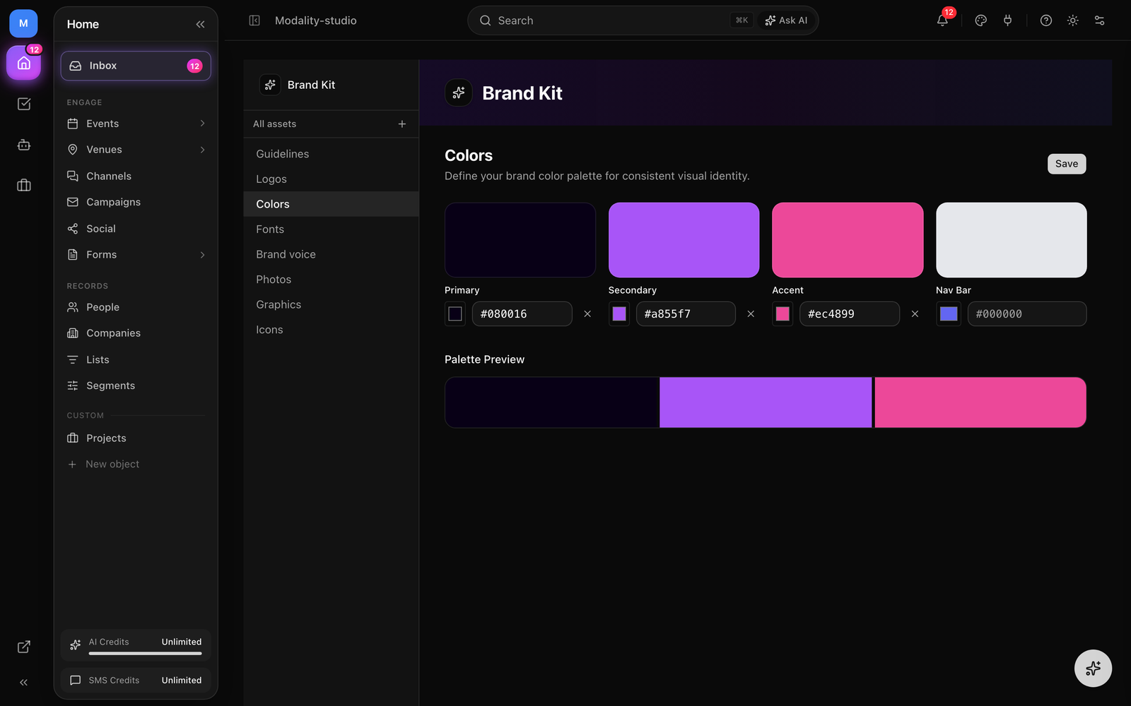Click the AI Credits sparkle icon
This screenshot has height=706, width=1131.
(76, 645)
